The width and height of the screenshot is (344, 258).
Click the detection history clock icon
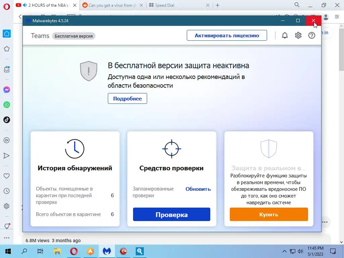75,149
